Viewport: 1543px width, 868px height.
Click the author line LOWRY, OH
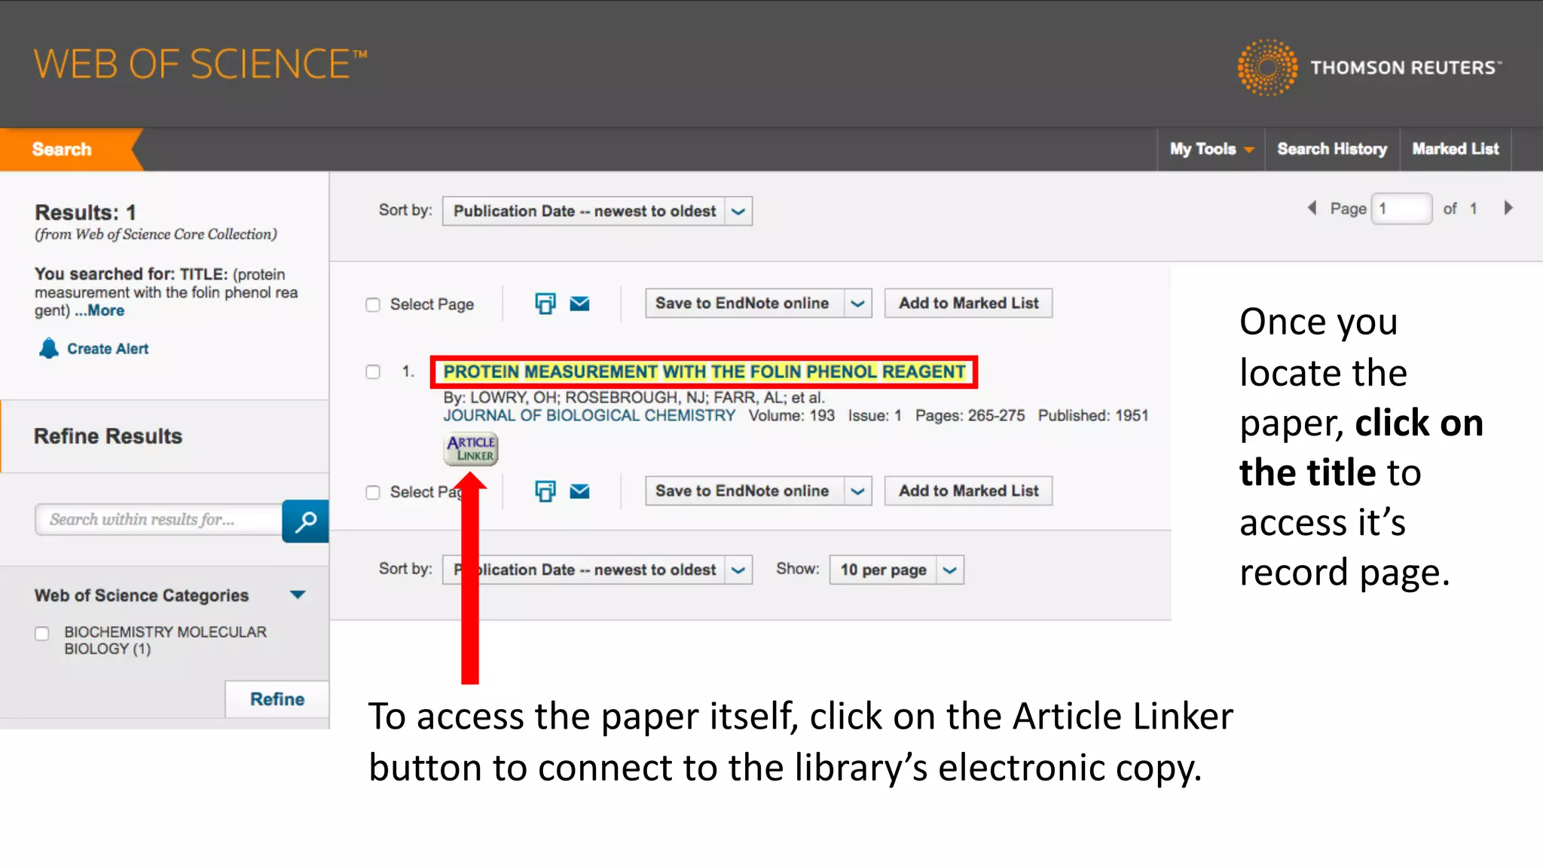634,397
